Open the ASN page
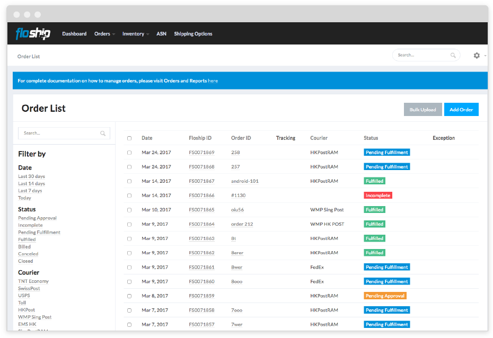Image resolution: width=493 pixels, height=338 pixels. (161, 34)
